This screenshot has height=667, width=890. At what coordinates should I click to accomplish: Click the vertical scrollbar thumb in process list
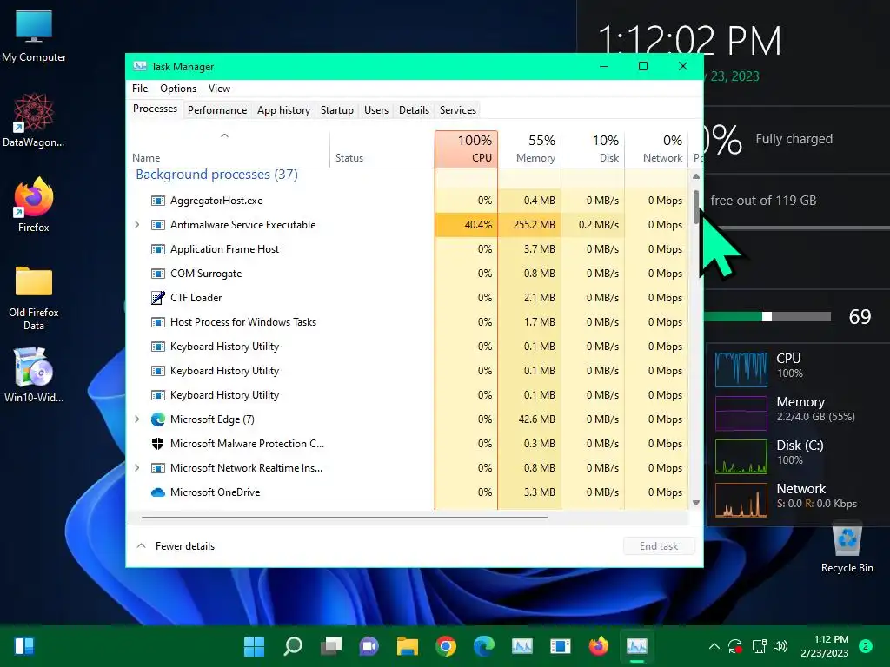click(696, 207)
